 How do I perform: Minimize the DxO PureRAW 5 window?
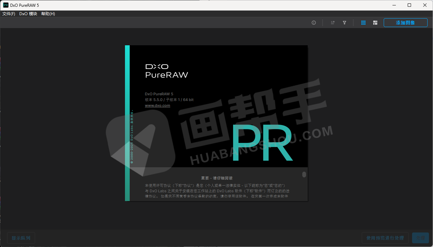(394, 5)
